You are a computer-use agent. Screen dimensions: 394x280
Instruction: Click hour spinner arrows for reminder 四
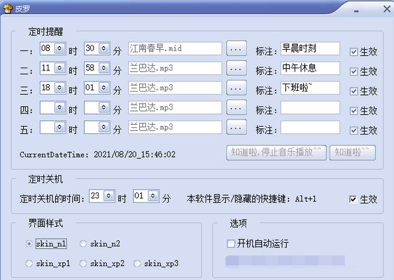60,107
